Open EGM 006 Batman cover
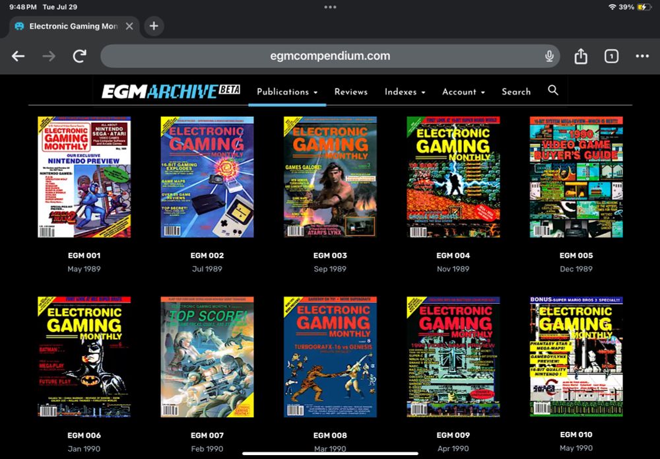This screenshot has height=459, width=660. coord(84,357)
